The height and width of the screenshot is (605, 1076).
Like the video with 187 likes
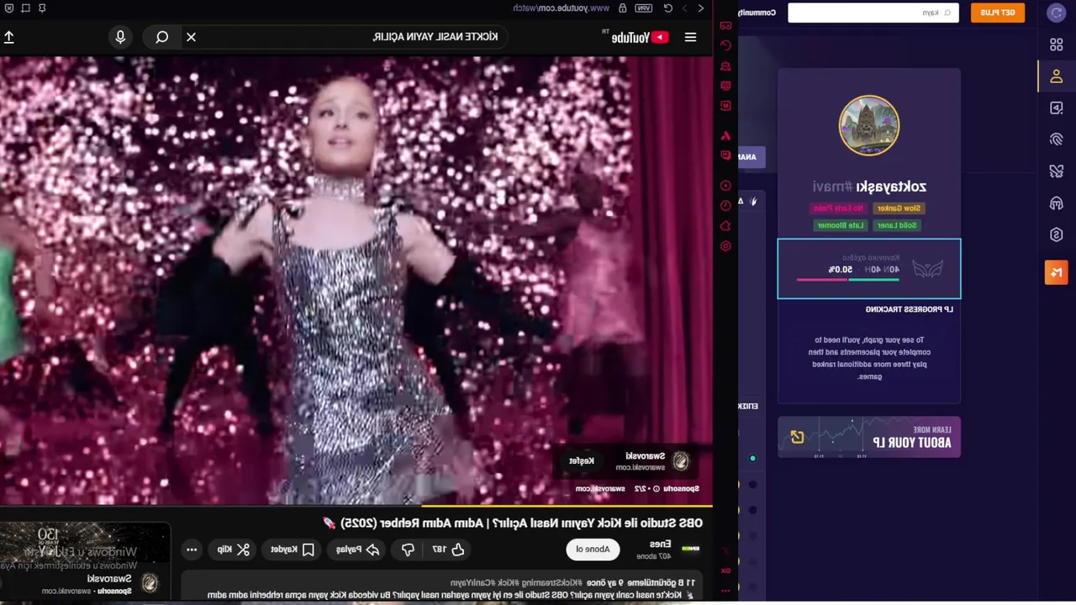[x=449, y=550]
